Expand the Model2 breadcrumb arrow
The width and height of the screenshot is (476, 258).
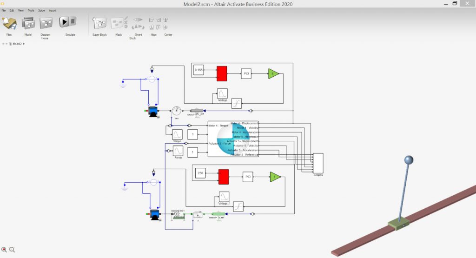click(24, 44)
